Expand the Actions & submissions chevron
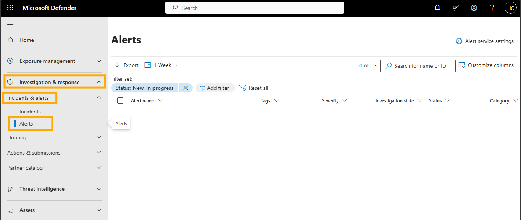 [99, 153]
